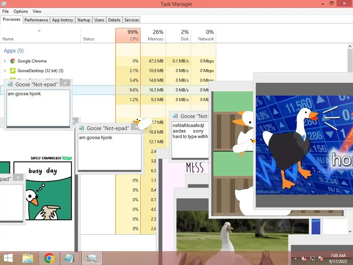Image resolution: width=353 pixels, height=265 pixels.
Task: Click the Action Center flag tray icon
Action: (x=320, y=258)
